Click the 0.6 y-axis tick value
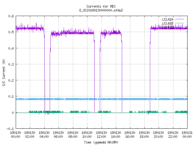Screen dimensions: 193x145 [11, 16]
